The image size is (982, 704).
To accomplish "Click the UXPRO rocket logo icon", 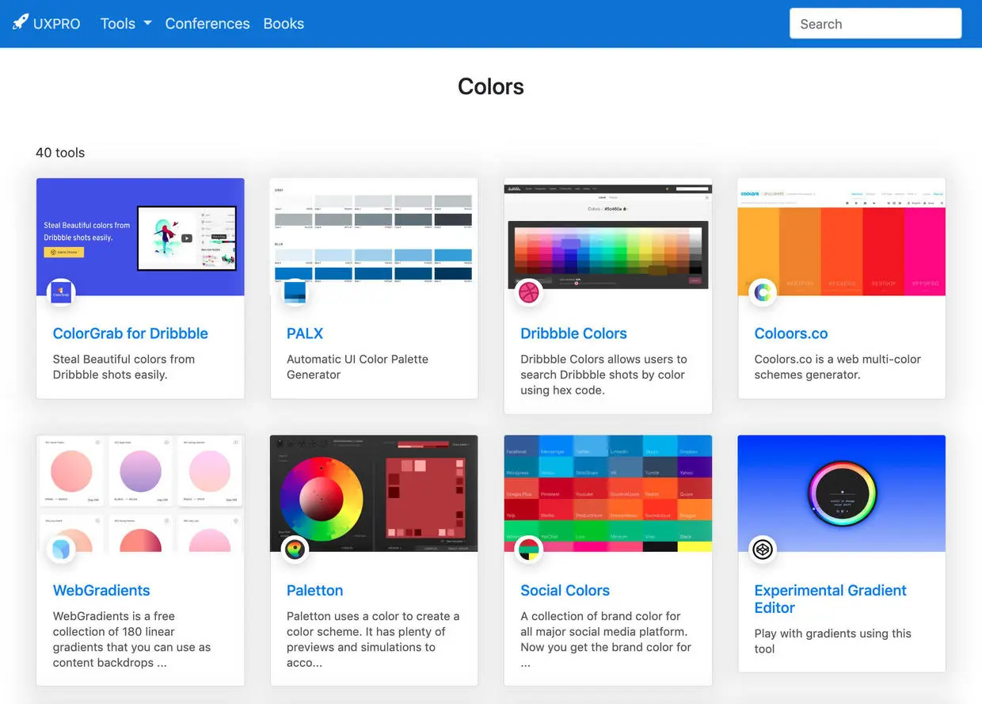I will [21, 22].
